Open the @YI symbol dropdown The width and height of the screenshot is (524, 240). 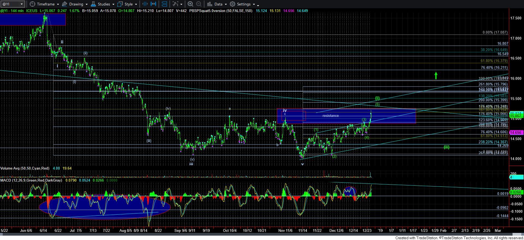22,4
